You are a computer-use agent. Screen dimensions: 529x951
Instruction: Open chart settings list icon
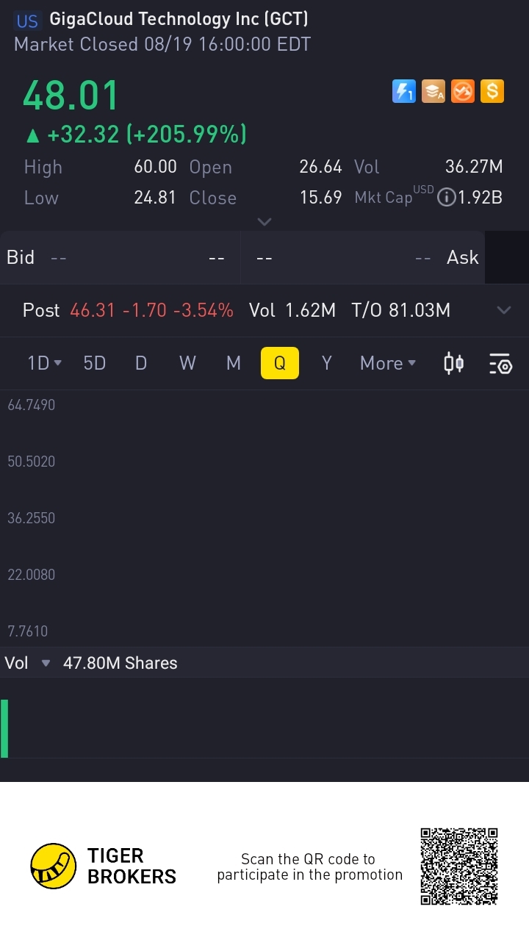pyautogui.click(x=500, y=363)
